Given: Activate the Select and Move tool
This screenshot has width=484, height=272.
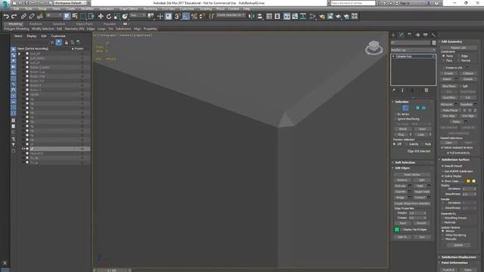Looking at the screenshot, I should point(101,17).
